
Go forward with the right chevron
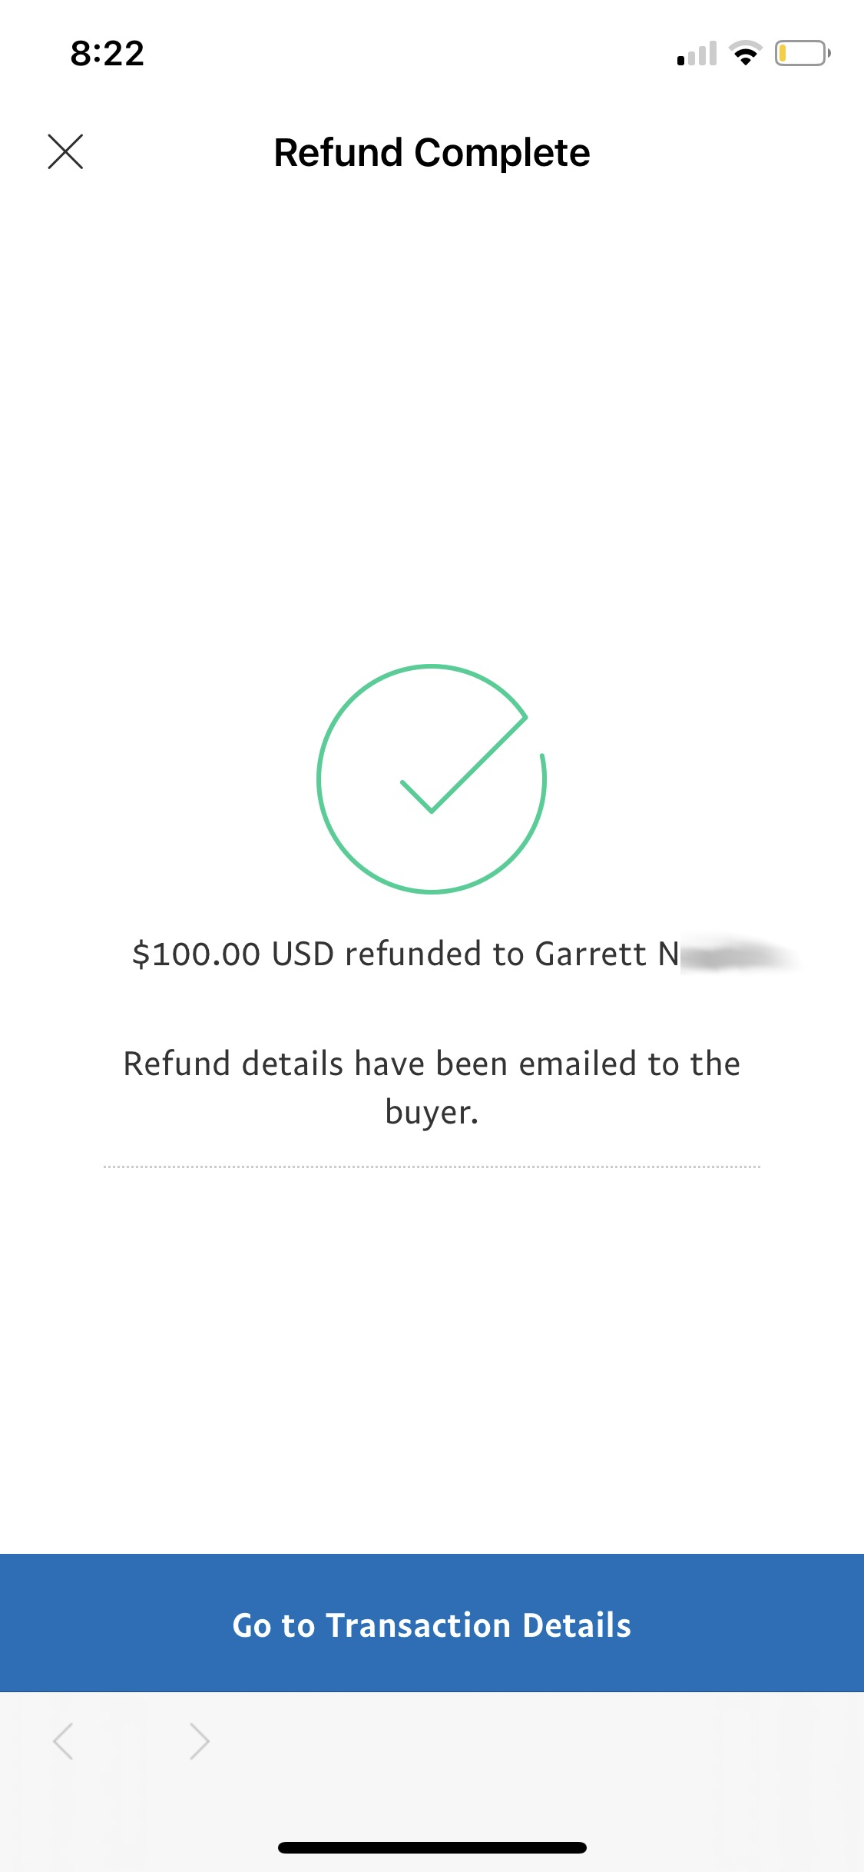[199, 1741]
